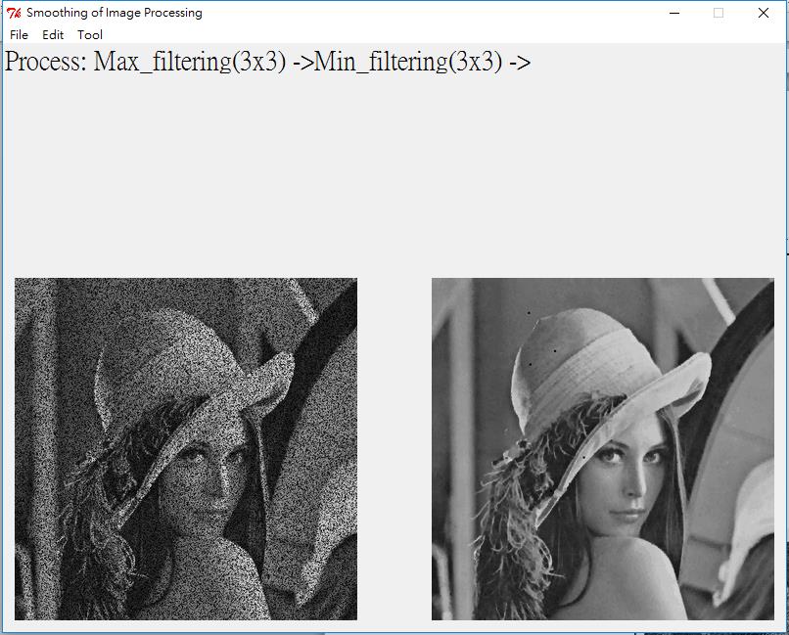Click the 'Smoothing of Image Processing' title text
The height and width of the screenshot is (635, 789).
(x=115, y=13)
